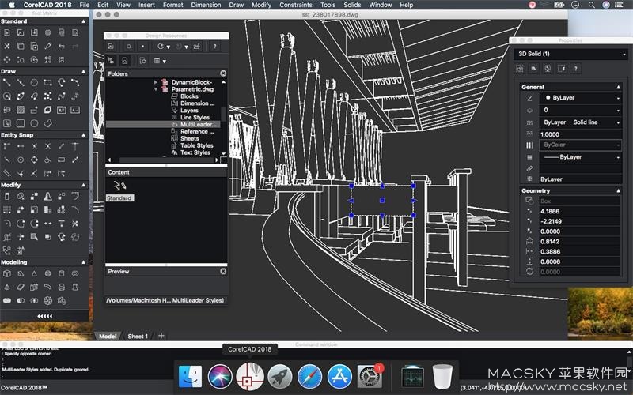
Task: Click the Property Painter eyedropper icon
Action: 47,47
